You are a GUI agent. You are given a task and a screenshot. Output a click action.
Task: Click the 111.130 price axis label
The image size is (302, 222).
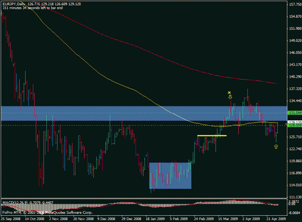point(295,197)
